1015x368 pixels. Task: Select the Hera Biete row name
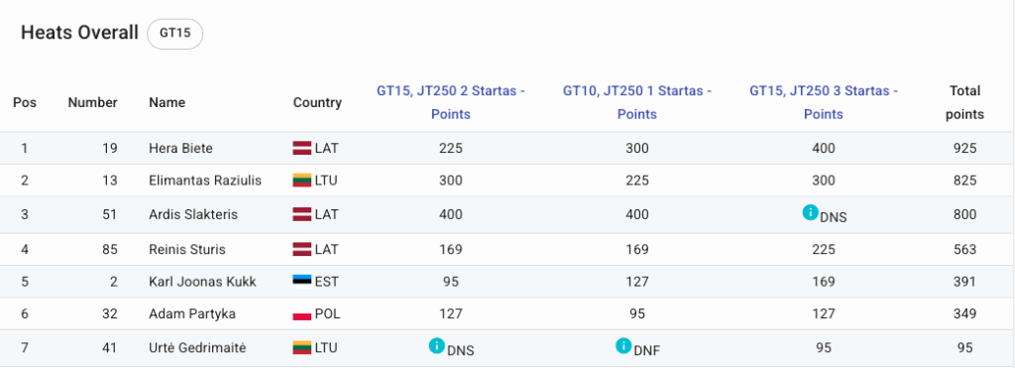pos(180,149)
